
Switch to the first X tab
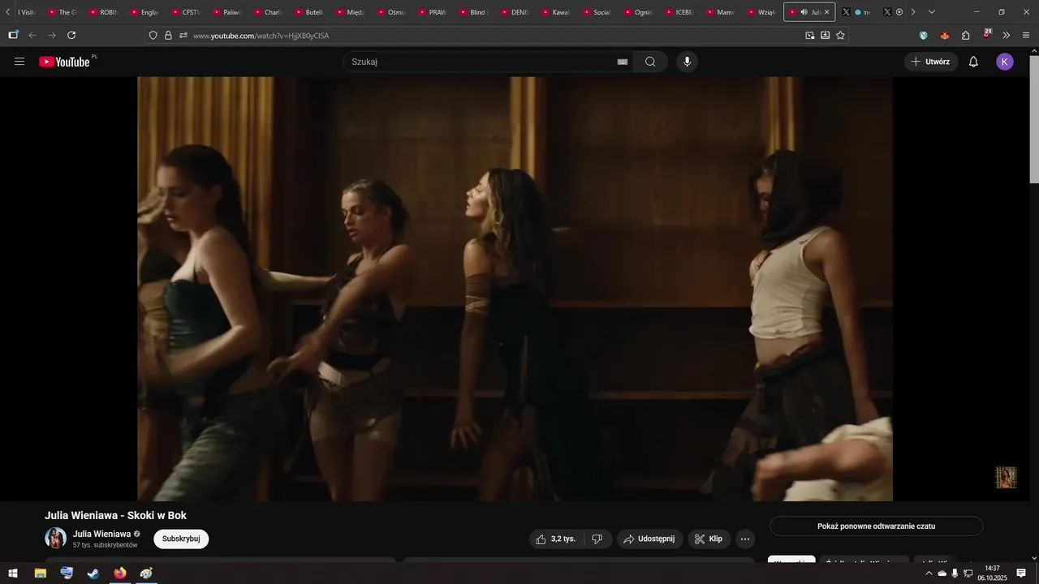click(857, 12)
